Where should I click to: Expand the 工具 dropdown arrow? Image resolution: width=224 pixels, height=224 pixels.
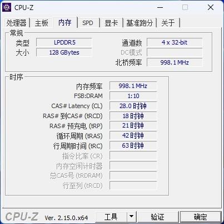132,217
